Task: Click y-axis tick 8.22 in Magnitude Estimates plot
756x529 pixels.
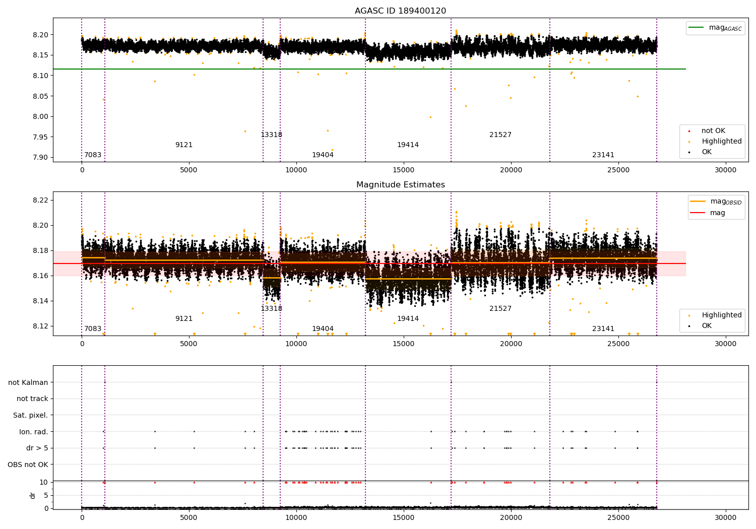Action: tap(40, 200)
